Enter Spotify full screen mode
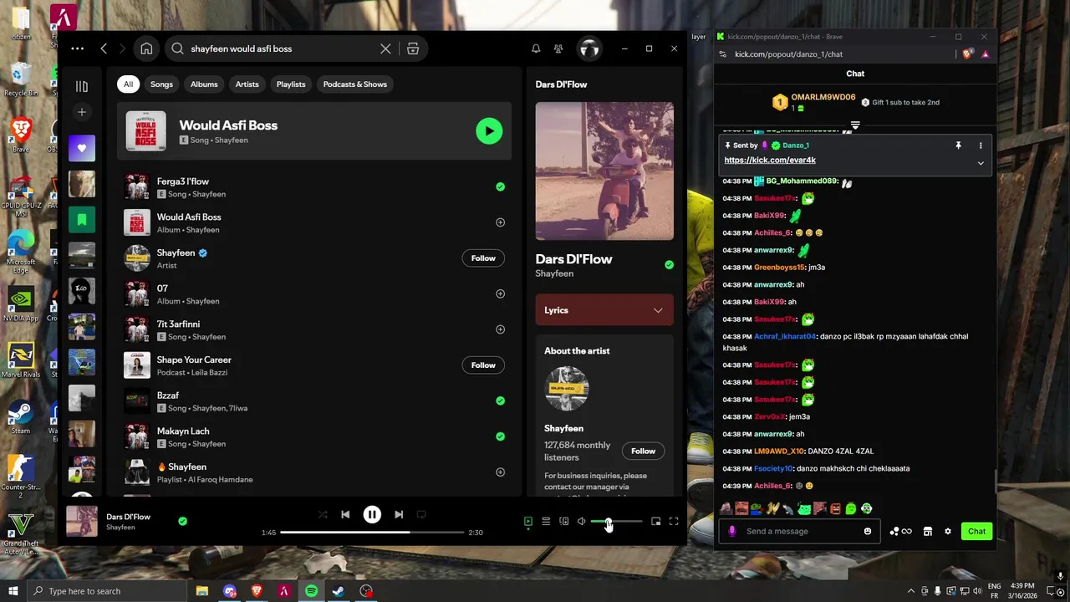 (674, 521)
